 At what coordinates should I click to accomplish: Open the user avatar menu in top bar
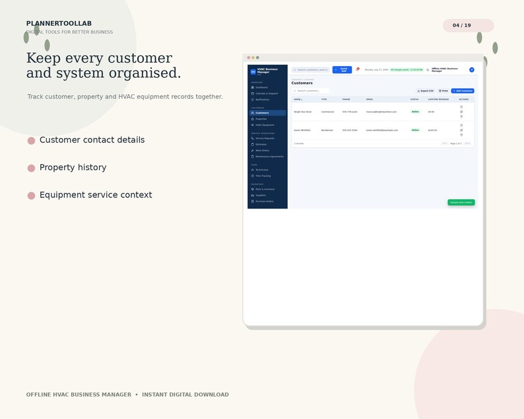pyautogui.click(x=471, y=70)
